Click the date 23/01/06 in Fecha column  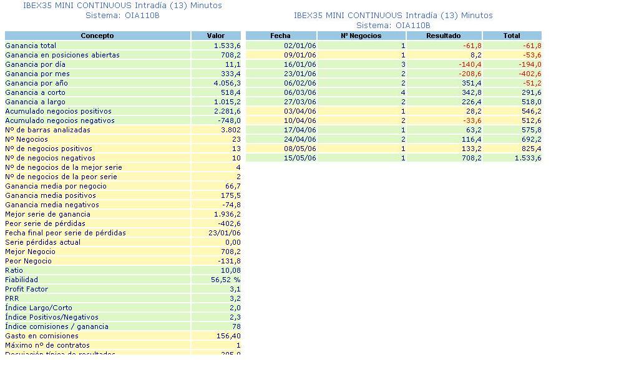(x=300, y=74)
